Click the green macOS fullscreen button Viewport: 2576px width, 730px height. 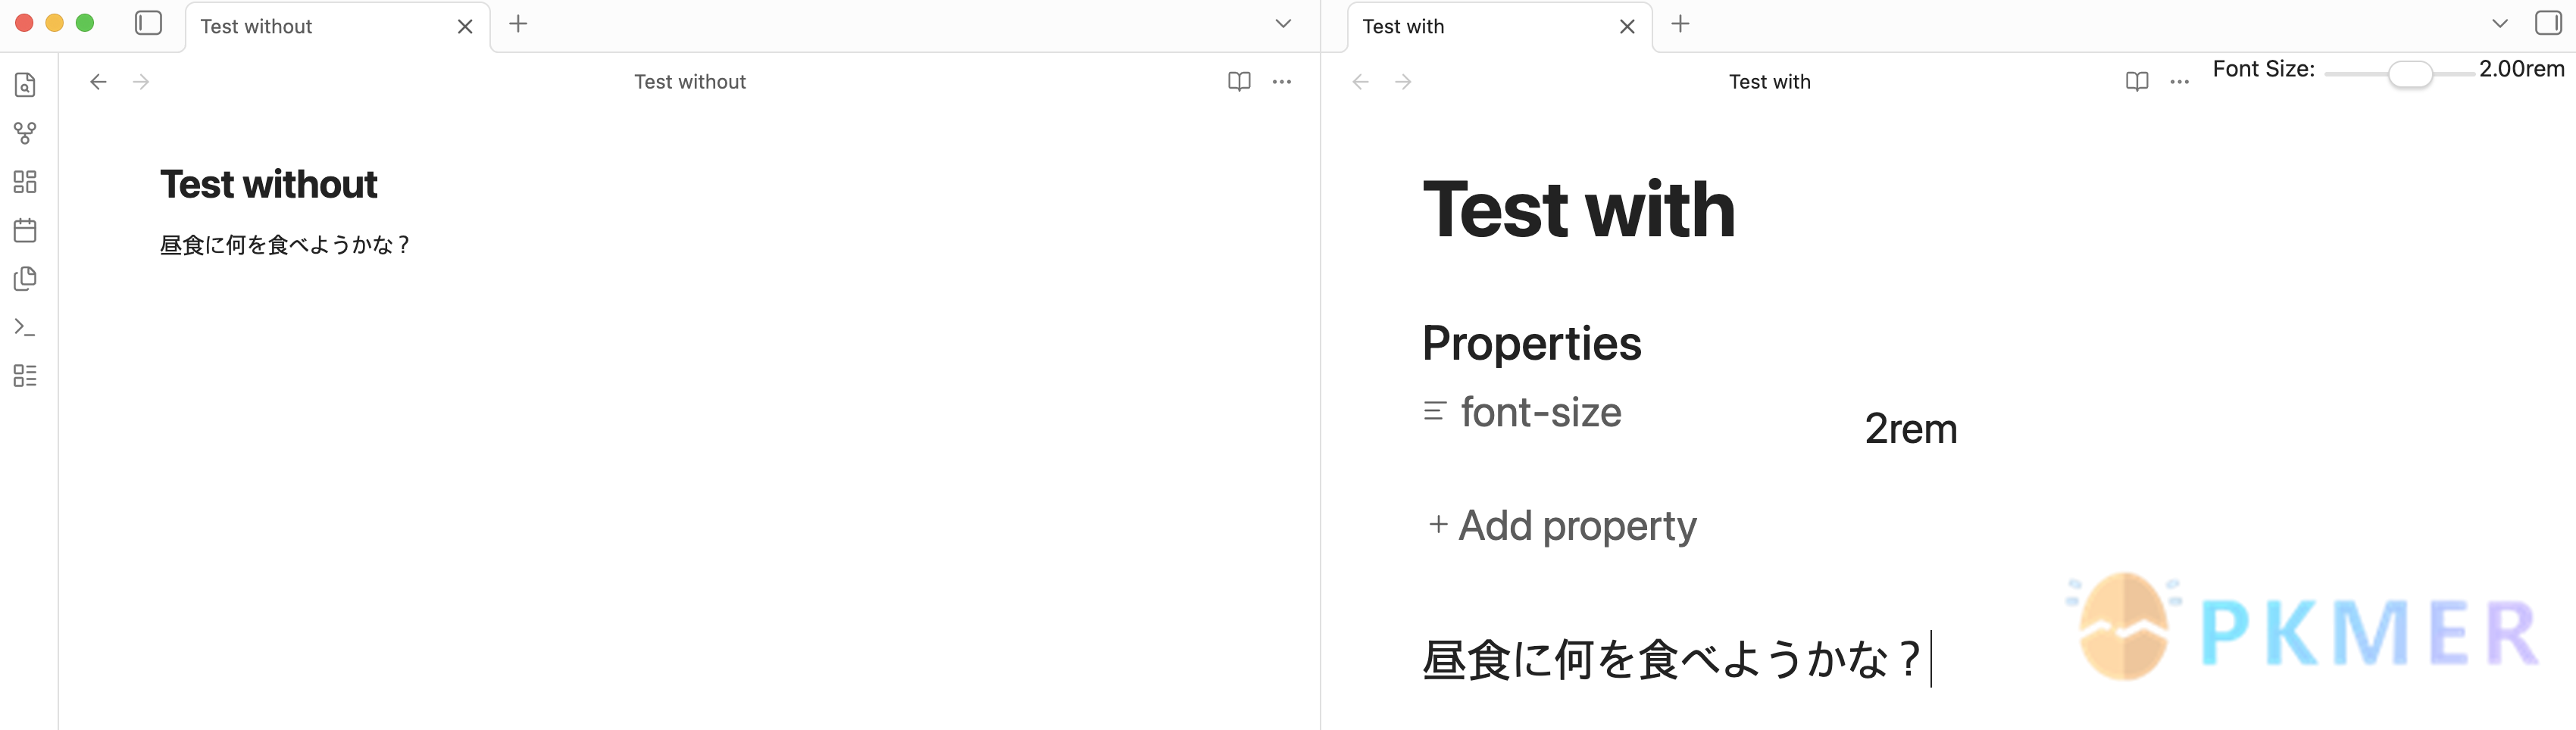click(x=85, y=23)
